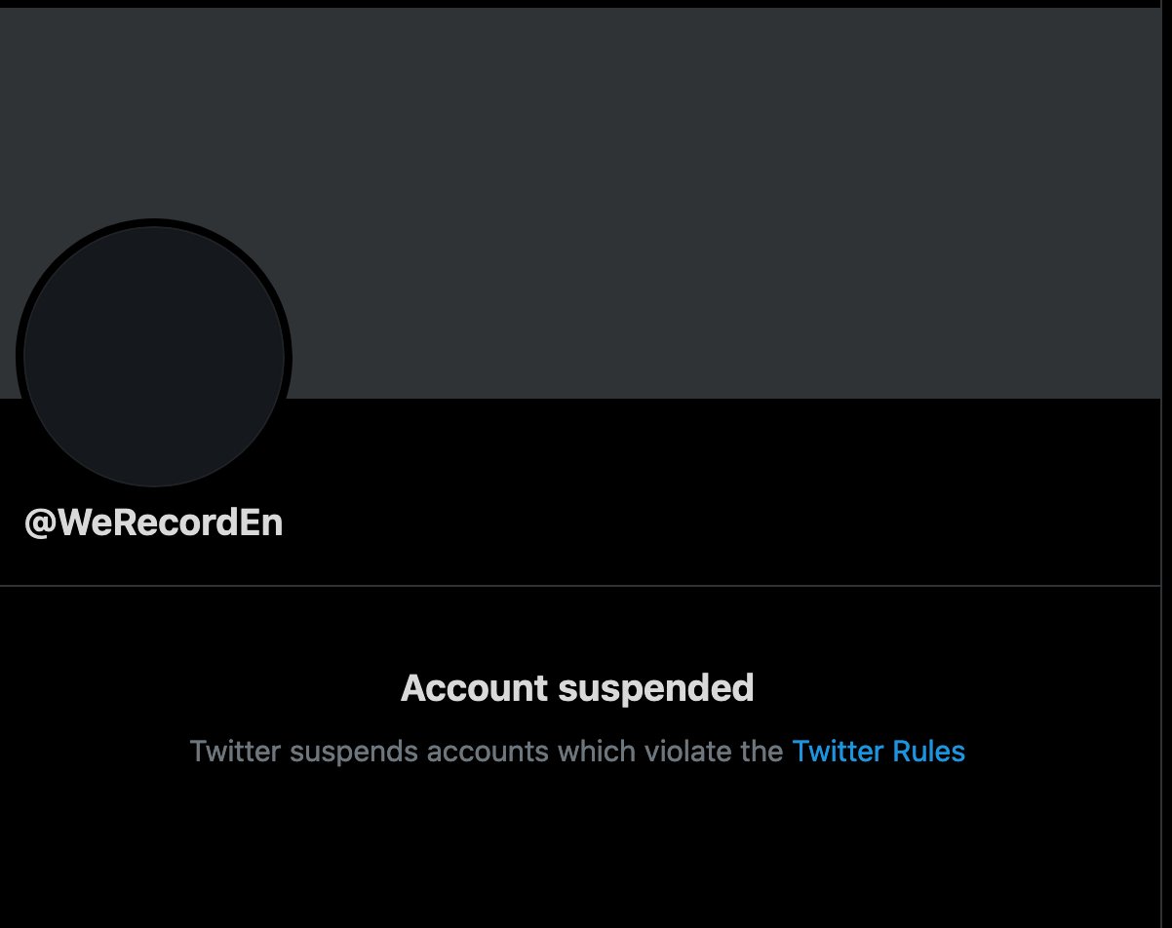Click the black border ring around the avatar

coord(19,357)
